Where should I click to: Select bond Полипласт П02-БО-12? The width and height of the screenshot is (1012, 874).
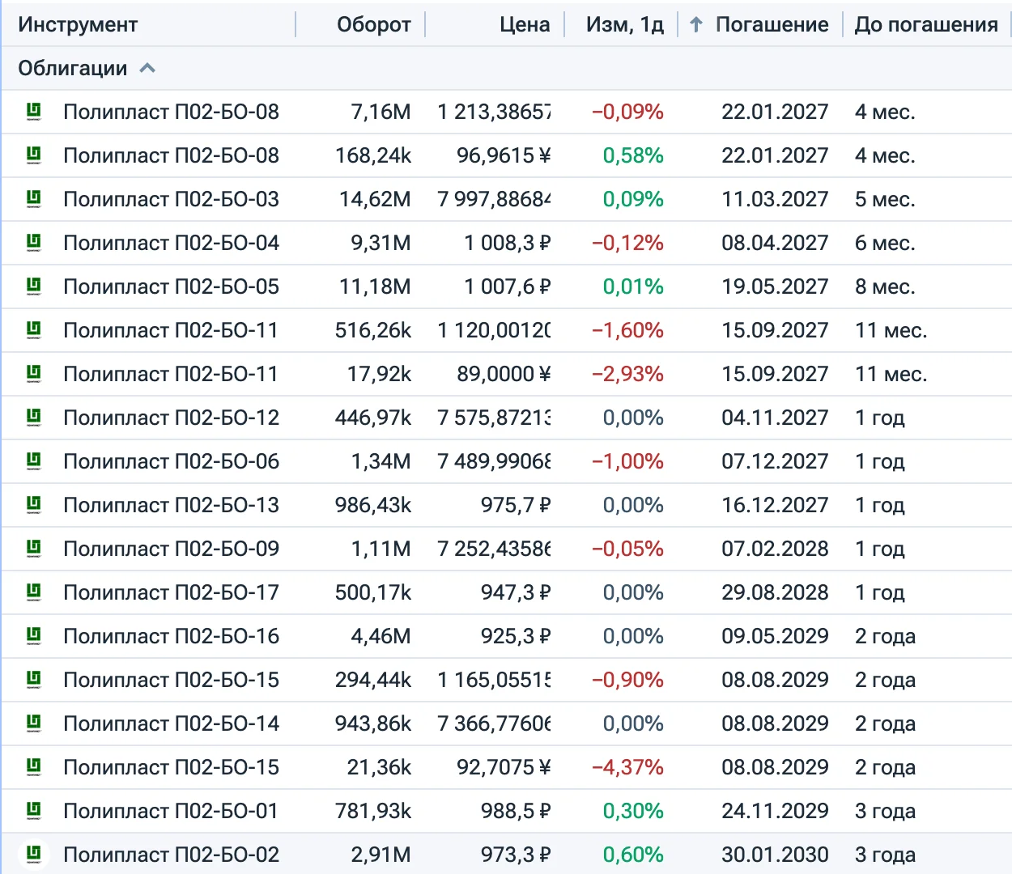171,418
